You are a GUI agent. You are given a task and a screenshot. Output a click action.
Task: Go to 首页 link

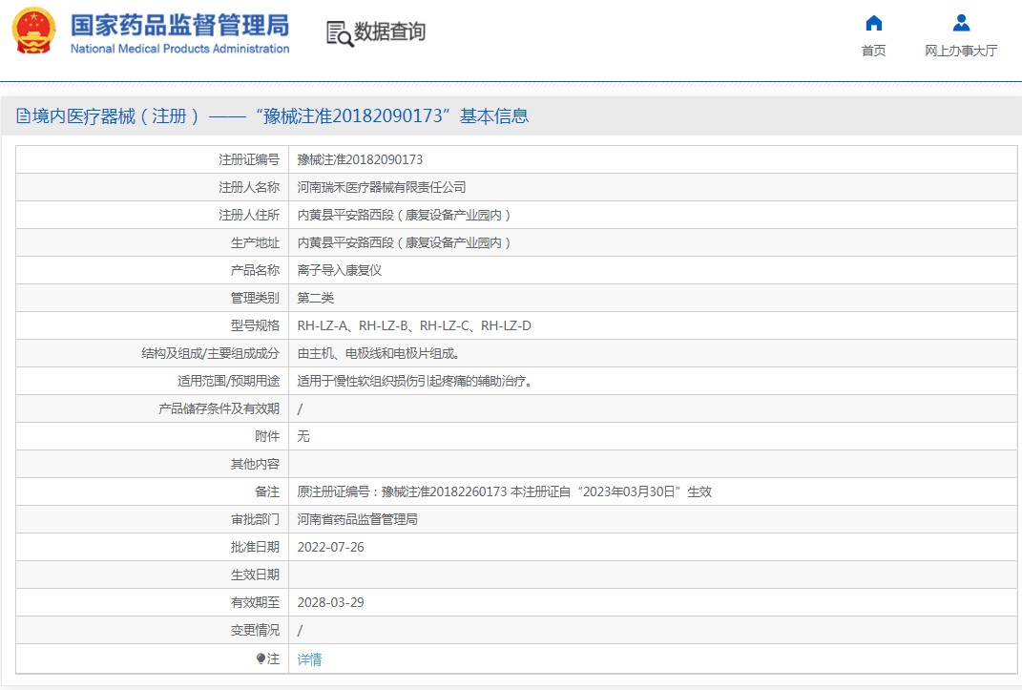point(873,51)
